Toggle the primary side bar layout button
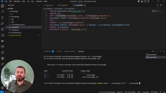Image resolution: width=166 pixels, height=93 pixels. pos(139,1)
